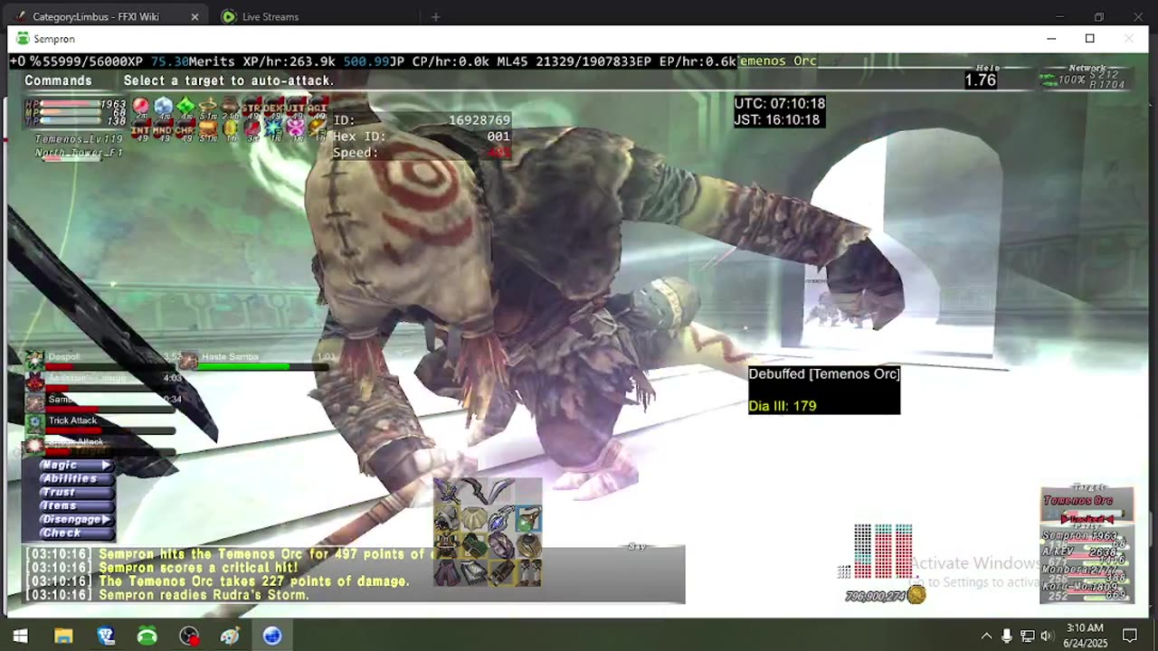Image resolution: width=1158 pixels, height=651 pixels.
Task: Open the notification center icon
Action: click(x=1129, y=636)
